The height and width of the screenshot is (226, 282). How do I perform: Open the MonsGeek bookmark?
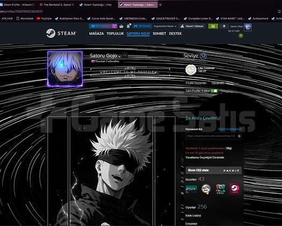point(25,18)
